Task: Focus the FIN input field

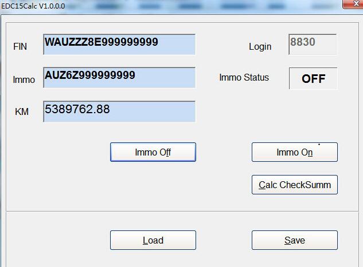Action: click(119, 45)
